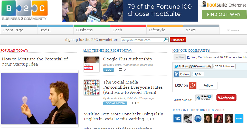Screen dimensions: 247x129
Task: Click the B2C Business 2 Community logo
Action: [x=24, y=11]
